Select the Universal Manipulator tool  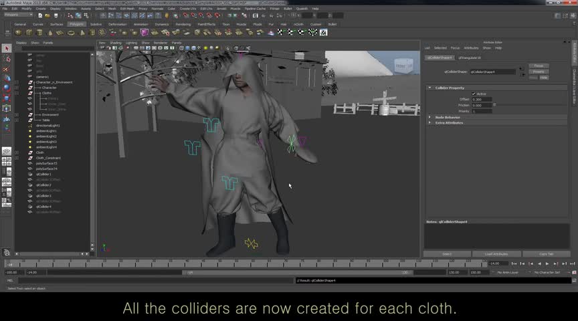point(7,108)
